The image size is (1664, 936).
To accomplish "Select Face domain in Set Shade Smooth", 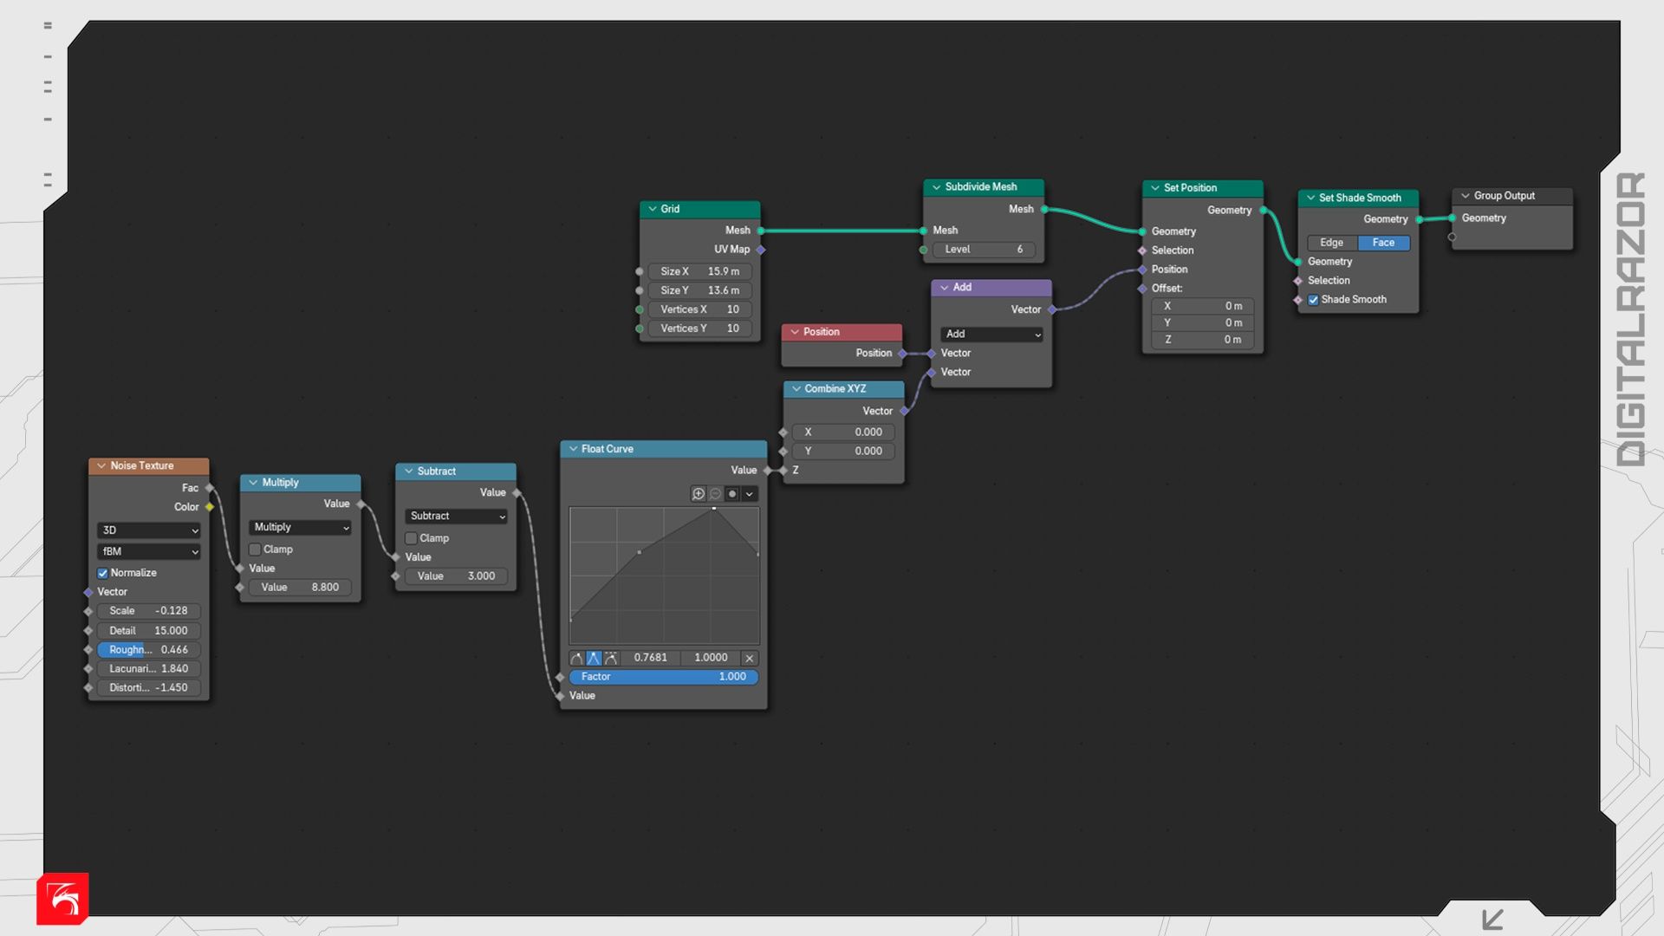I will 1383,244.
